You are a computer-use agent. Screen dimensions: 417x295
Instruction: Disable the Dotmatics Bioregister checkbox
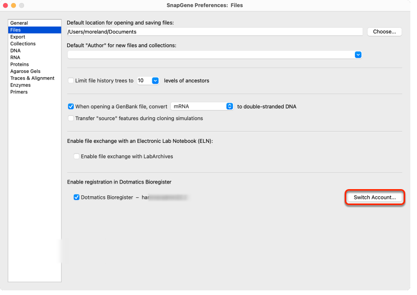click(x=76, y=197)
